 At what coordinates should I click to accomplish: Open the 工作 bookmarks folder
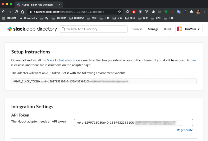(x=168, y=18)
